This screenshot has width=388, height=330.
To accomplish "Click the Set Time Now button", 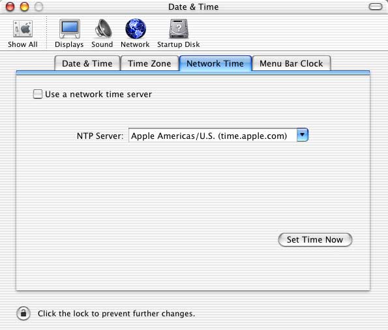I will pyautogui.click(x=315, y=239).
